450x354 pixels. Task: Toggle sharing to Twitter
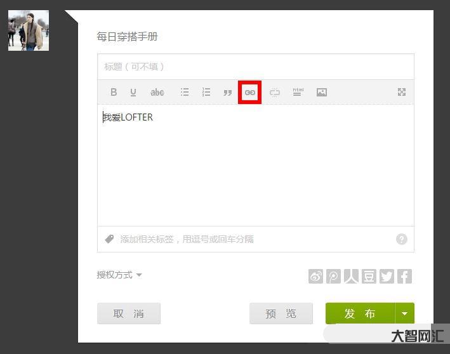point(387,277)
